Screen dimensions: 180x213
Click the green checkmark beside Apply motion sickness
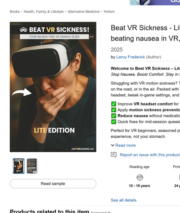pyautogui.click(x=114, y=110)
